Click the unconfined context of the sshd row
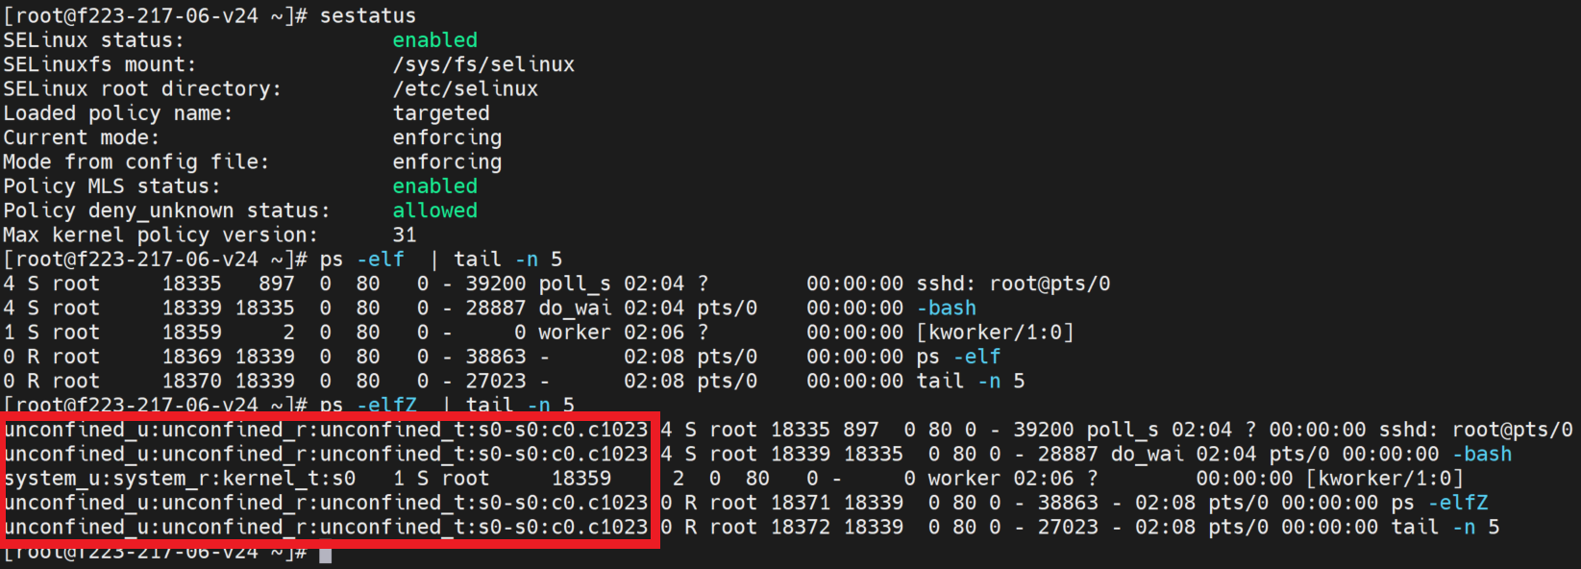This screenshot has height=569, width=1581. click(326, 430)
